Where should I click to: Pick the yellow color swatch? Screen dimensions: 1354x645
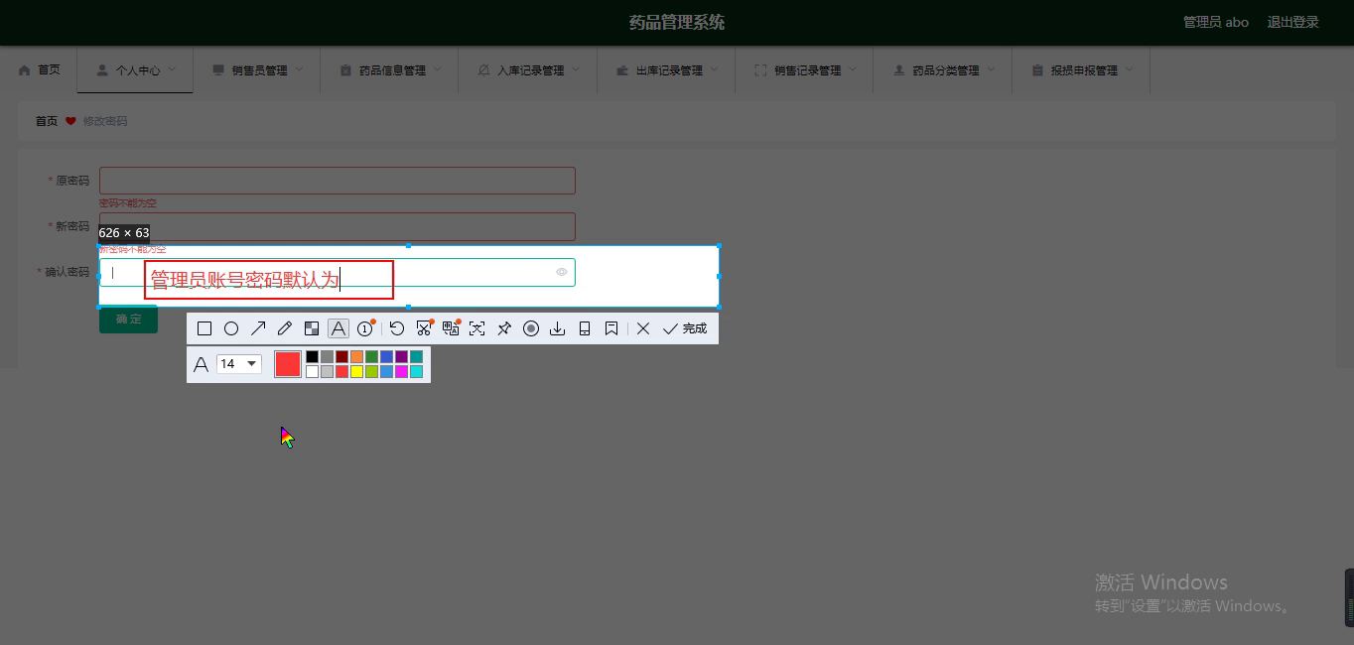tap(357, 371)
